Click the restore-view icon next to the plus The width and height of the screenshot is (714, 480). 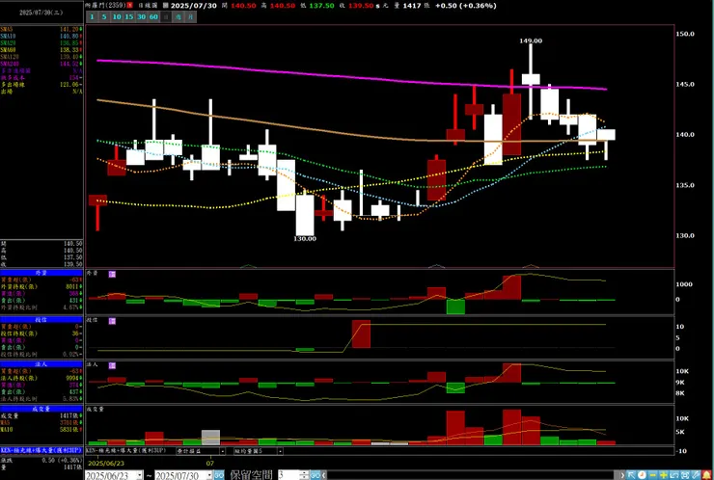(673, 475)
